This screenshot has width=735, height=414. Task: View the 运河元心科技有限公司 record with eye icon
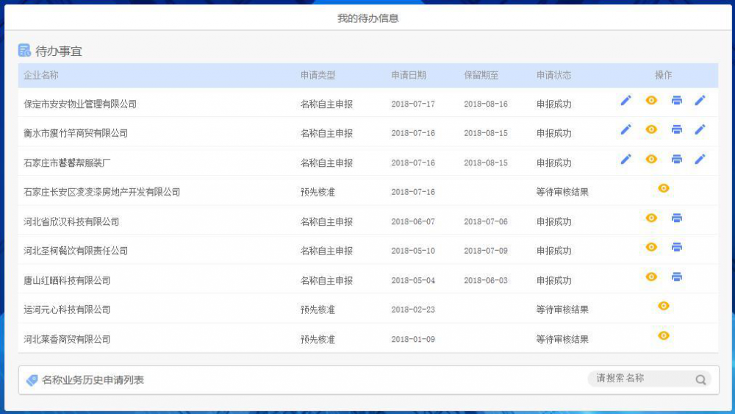pyautogui.click(x=664, y=307)
